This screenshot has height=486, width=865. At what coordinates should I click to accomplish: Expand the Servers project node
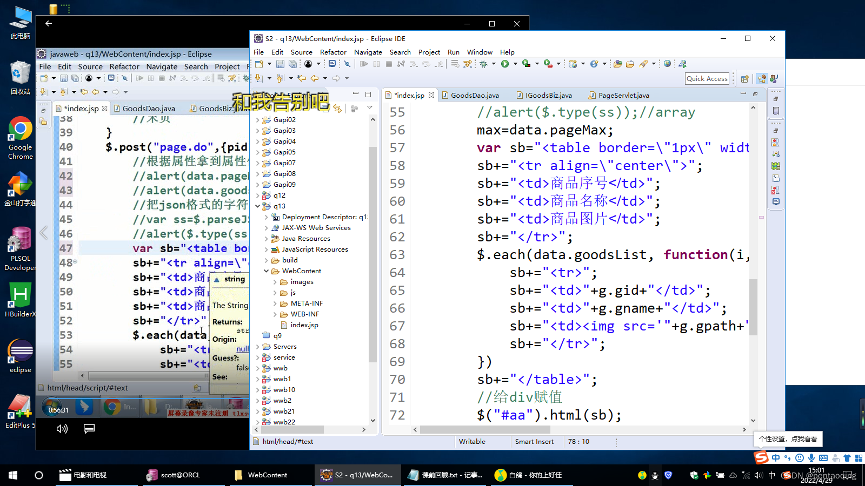pos(258,346)
